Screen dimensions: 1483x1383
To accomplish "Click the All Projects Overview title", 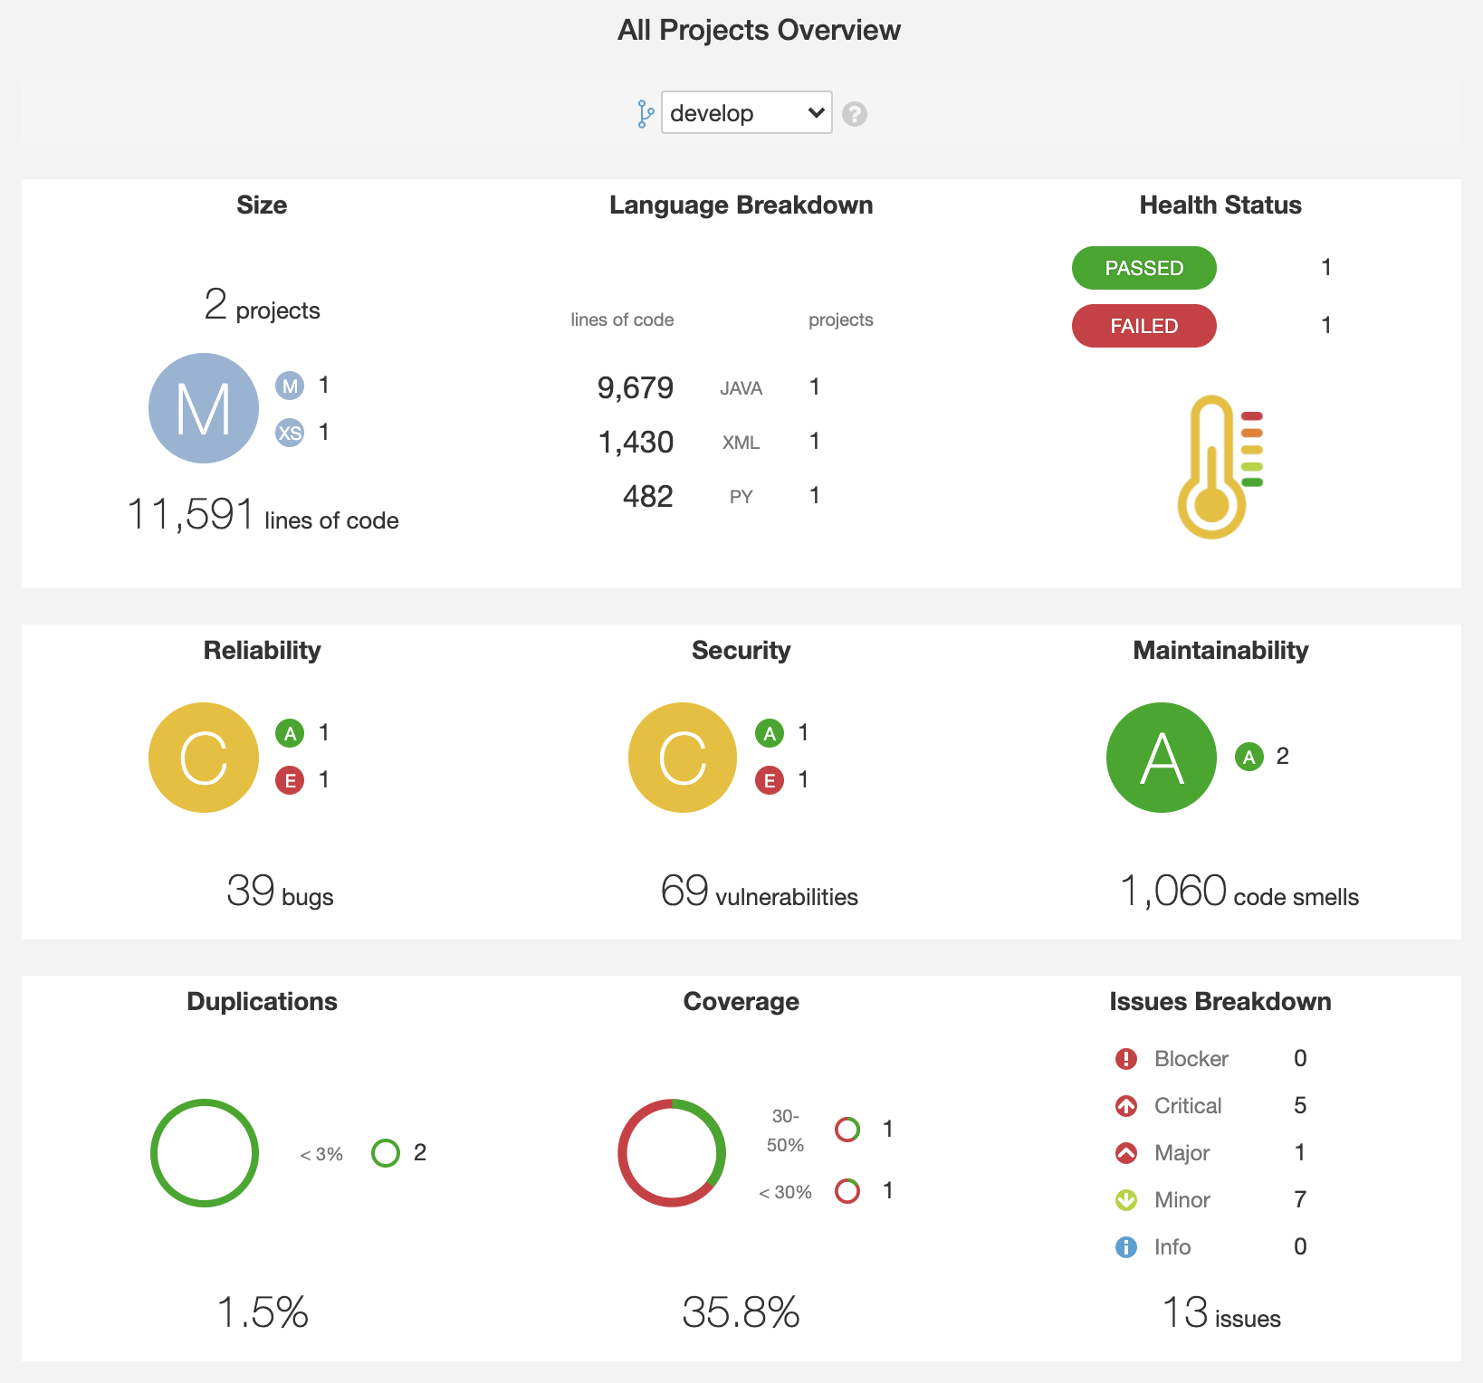I will [x=759, y=30].
